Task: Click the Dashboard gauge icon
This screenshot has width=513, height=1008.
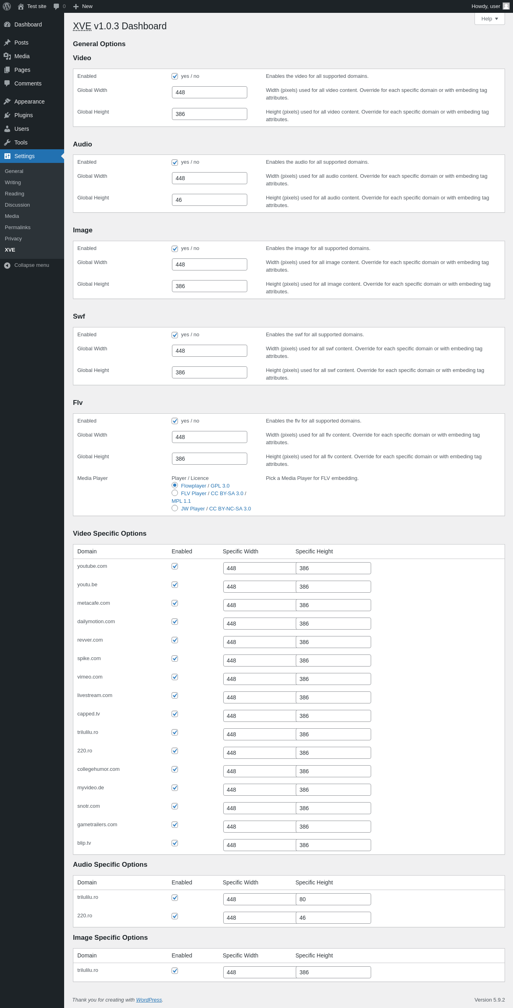Action: click(x=7, y=24)
